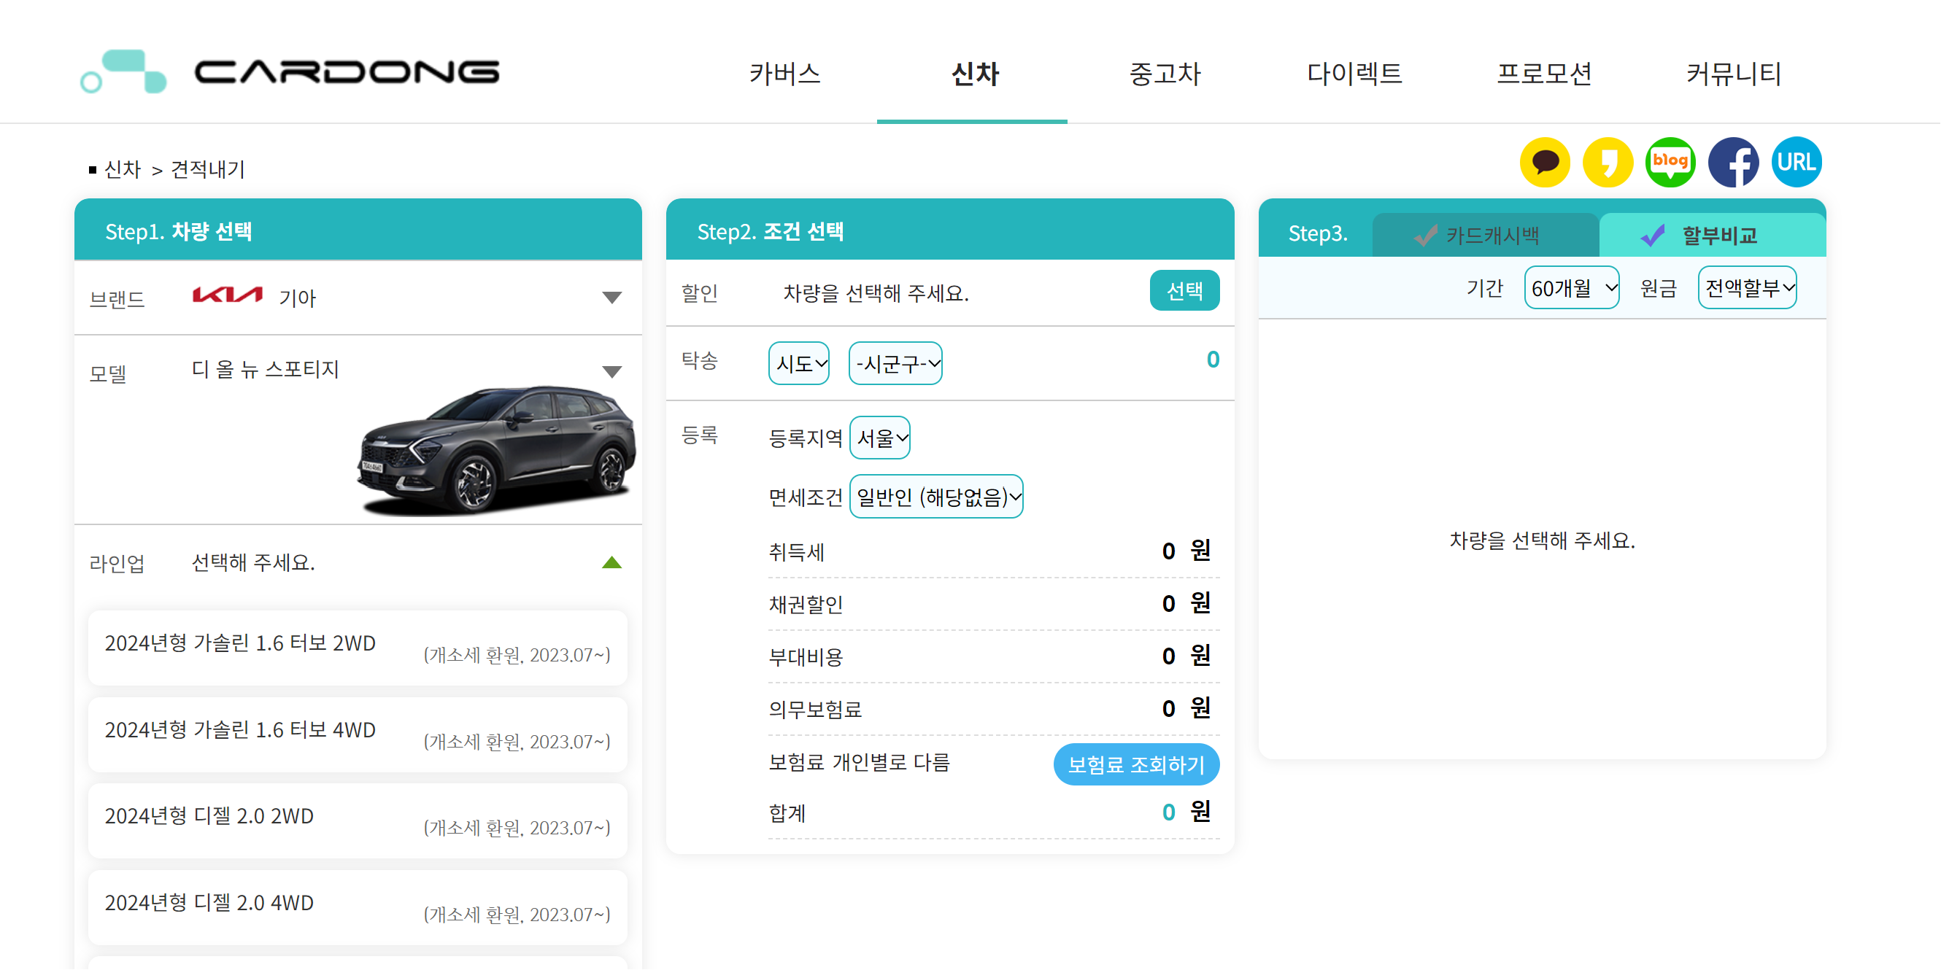Expand the 브랜드 dropdown arrow
Viewport: 1941px width, 970px height.
[611, 298]
